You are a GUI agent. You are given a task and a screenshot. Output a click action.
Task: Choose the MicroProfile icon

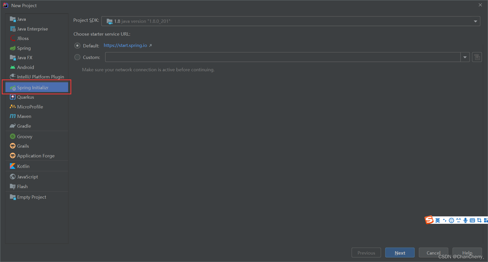tap(13, 107)
